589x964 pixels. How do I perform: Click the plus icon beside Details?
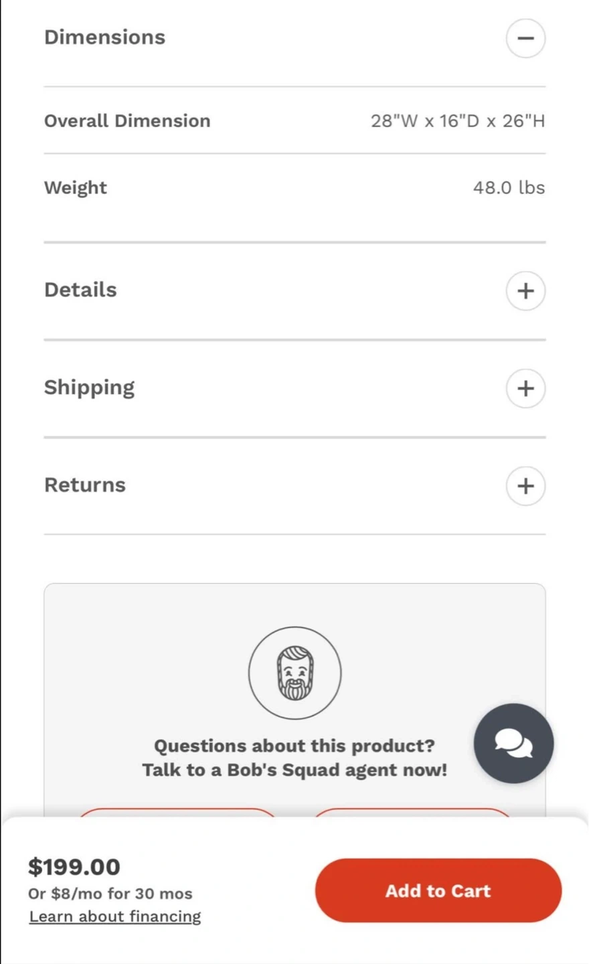click(x=525, y=291)
